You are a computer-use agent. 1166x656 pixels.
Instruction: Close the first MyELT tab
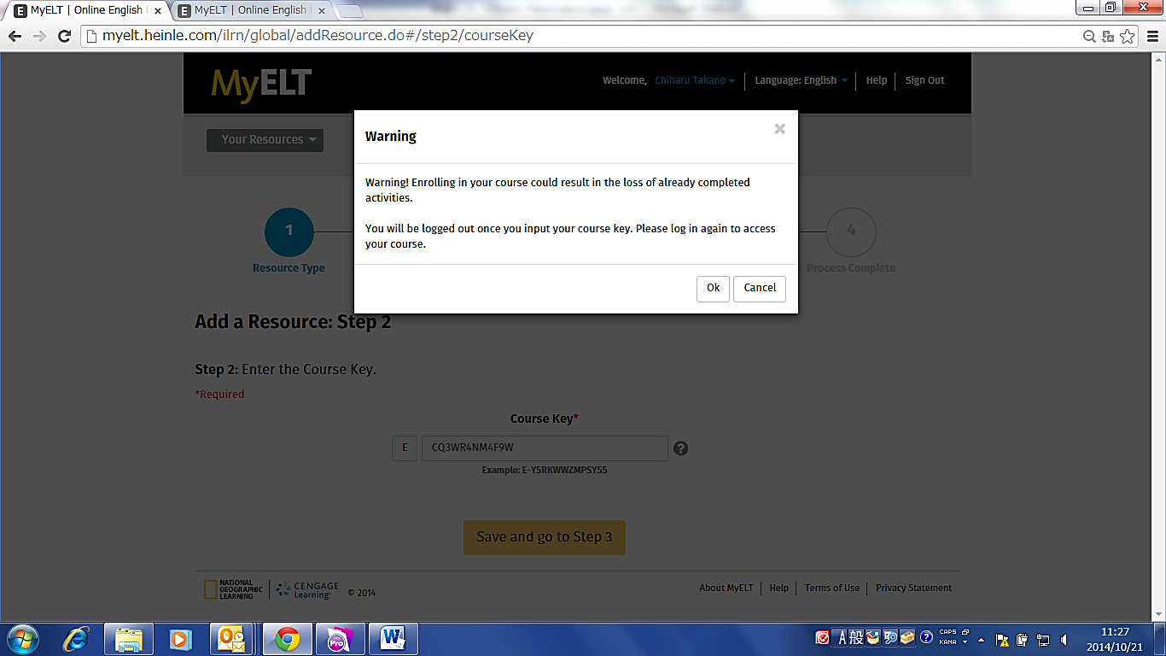(158, 11)
